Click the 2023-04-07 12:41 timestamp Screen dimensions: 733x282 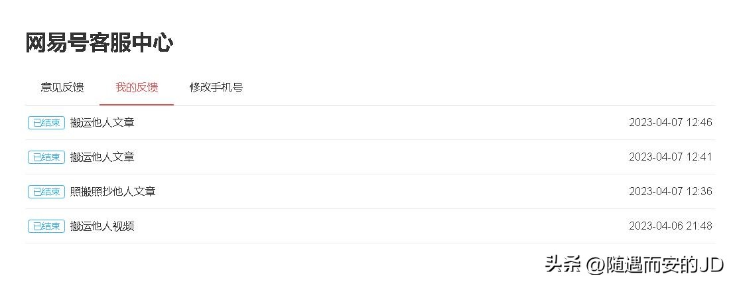[x=670, y=157]
